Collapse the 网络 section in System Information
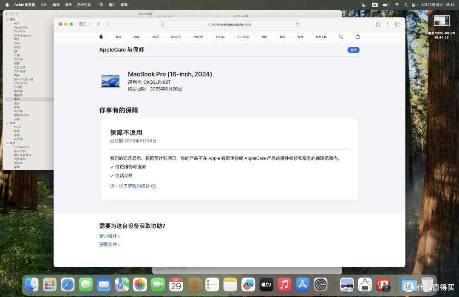Image resolution: width=459 pixels, height=297 pixels. pos(7,123)
